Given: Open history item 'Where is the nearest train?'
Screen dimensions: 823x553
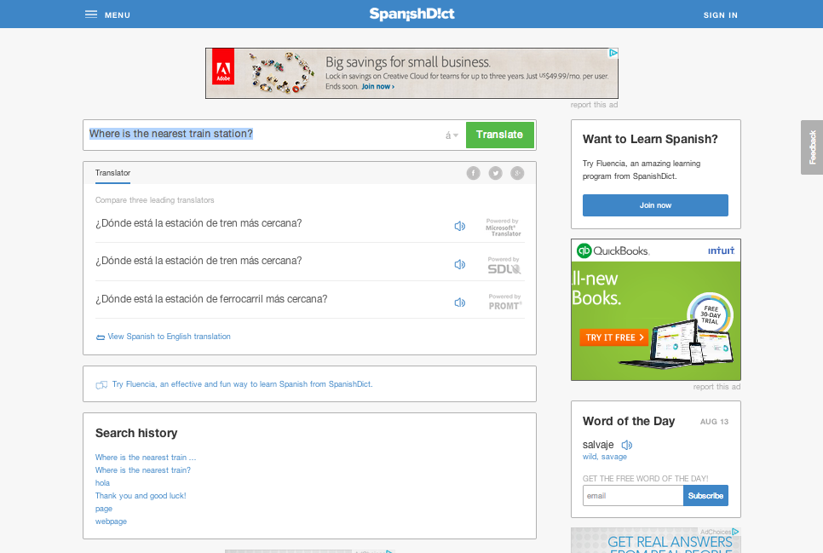Looking at the screenshot, I should 143,470.
